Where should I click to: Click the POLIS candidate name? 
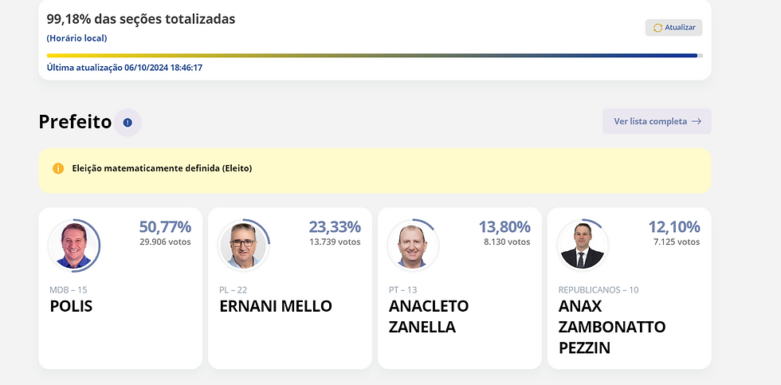(71, 306)
